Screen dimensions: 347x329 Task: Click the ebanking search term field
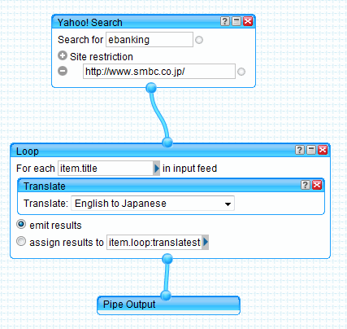point(150,40)
